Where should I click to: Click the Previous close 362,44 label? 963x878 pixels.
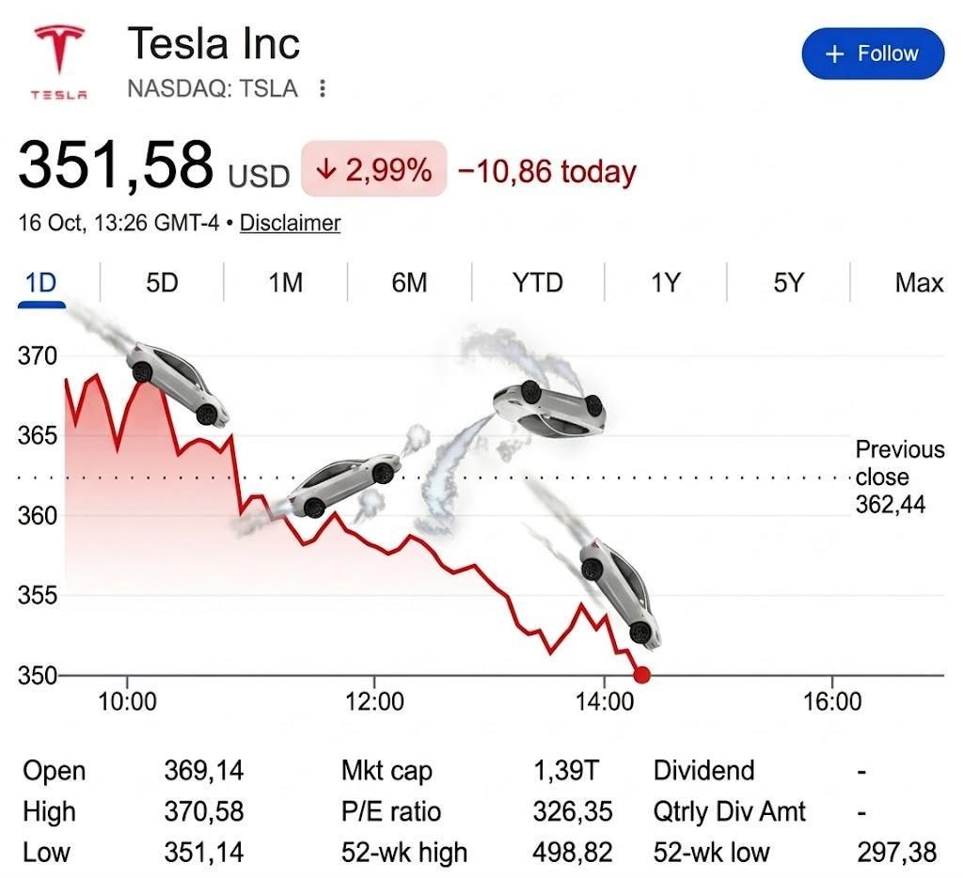point(900,477)
